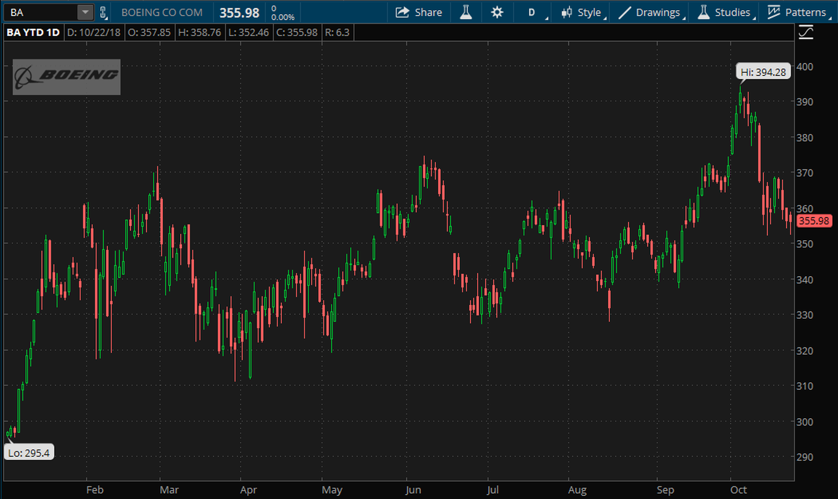This screenshot has height=499, width=838.
Task: Click the 370 price axis label
Action: (804, 173)
